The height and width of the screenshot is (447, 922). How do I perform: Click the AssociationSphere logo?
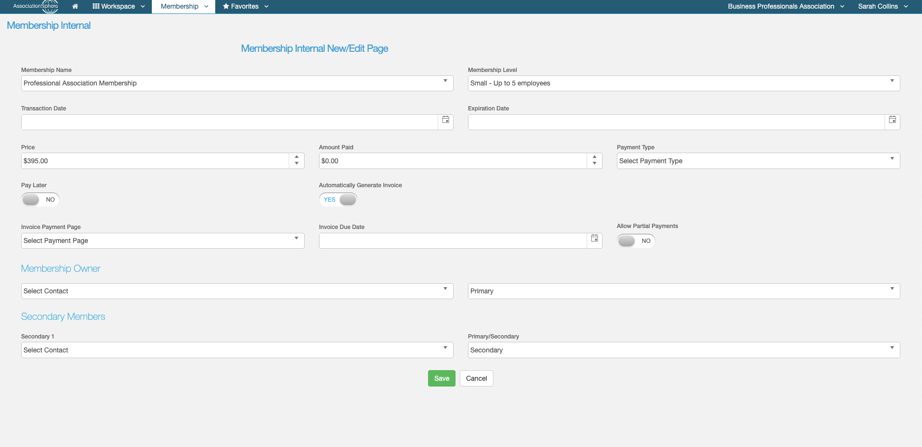tap(36, 6)
